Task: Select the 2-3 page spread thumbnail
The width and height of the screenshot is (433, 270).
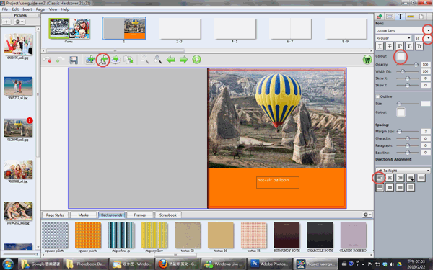Action: pos(180,28)
